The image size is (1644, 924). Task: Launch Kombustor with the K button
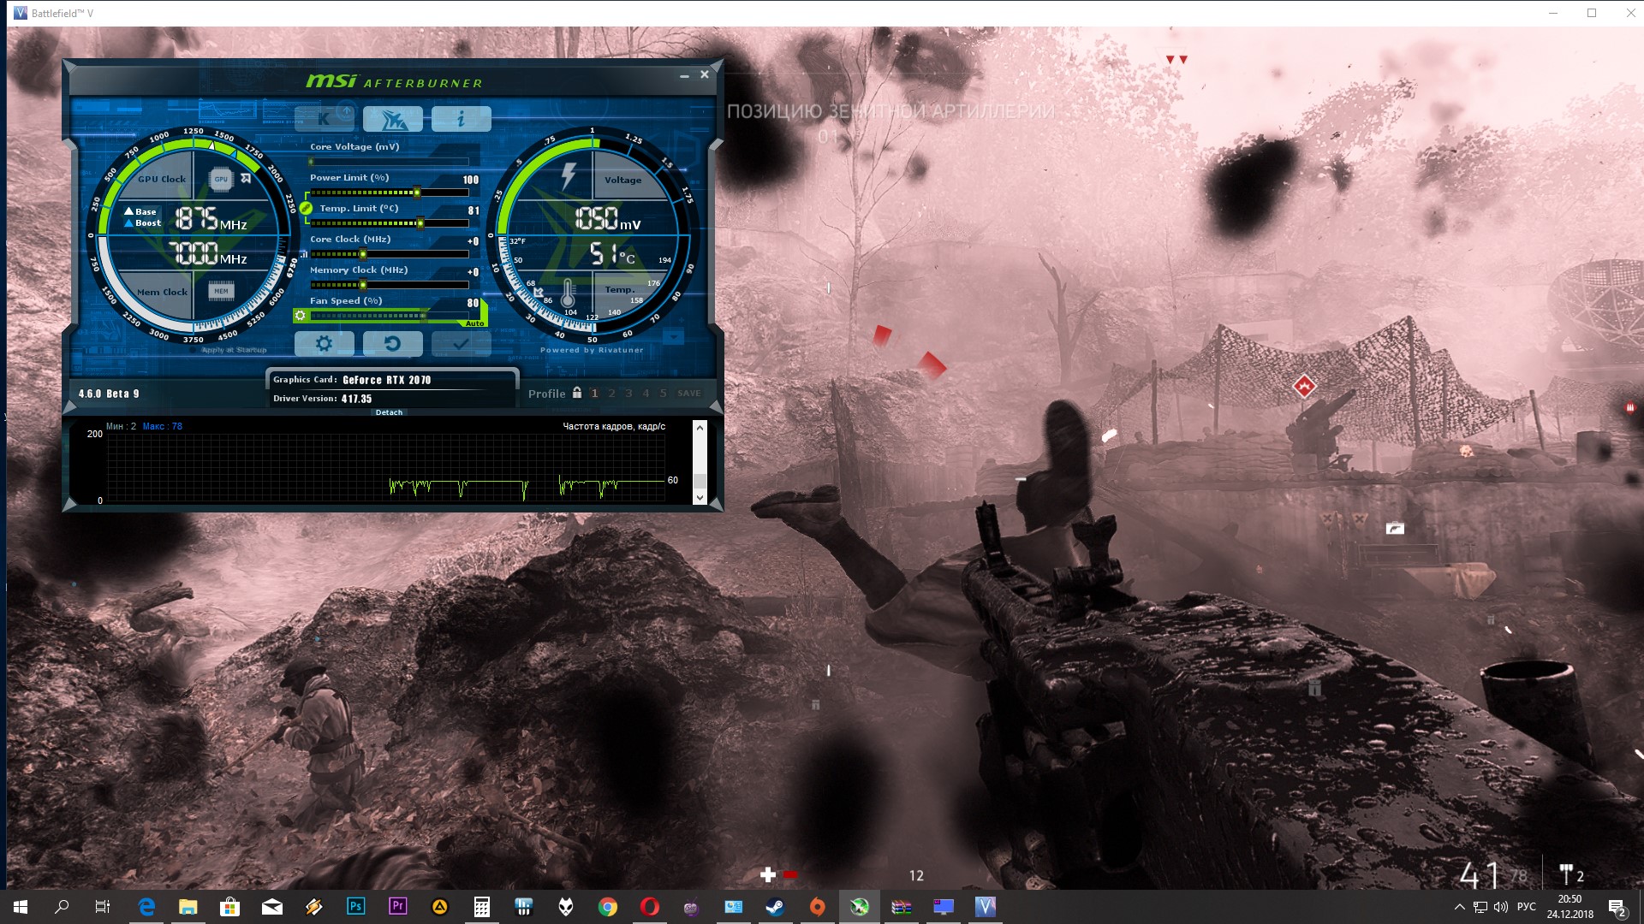point(324,119)
